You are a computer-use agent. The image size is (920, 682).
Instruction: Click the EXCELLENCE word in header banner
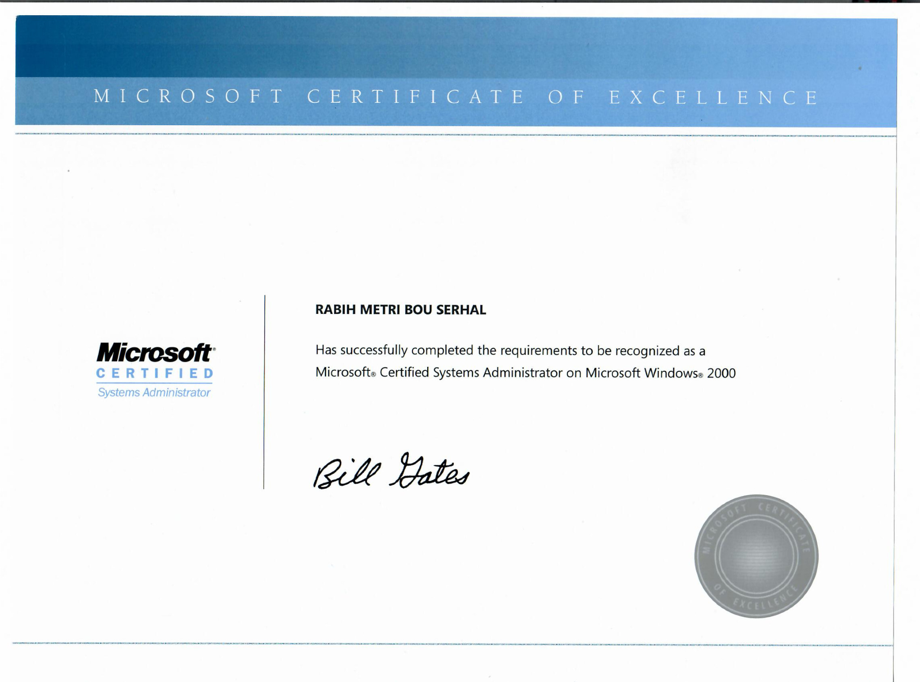[x=714, y=97]
